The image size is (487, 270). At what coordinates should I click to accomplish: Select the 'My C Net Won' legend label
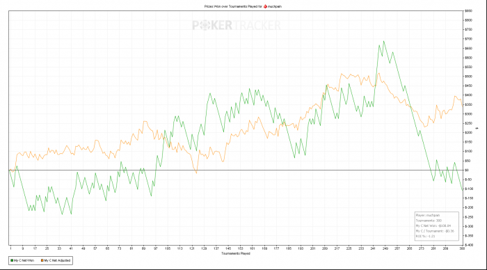coord(24,260)
